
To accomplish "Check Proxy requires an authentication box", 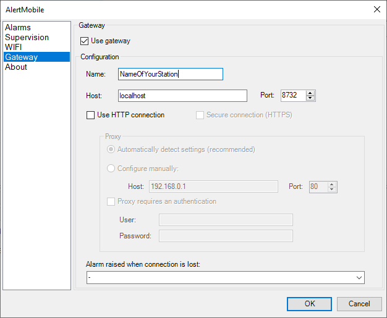I will 111,201.
